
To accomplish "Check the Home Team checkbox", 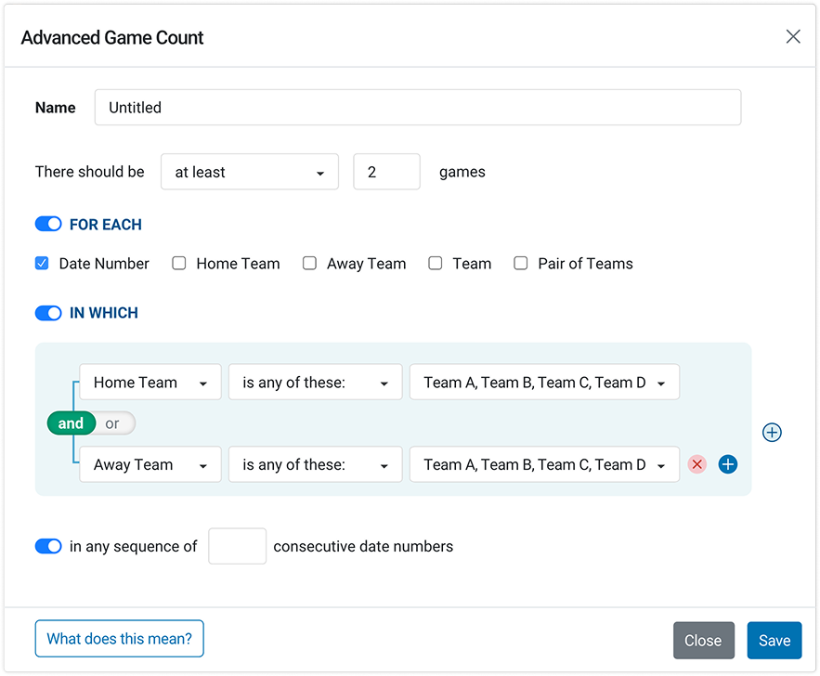I will click(179, 263).
